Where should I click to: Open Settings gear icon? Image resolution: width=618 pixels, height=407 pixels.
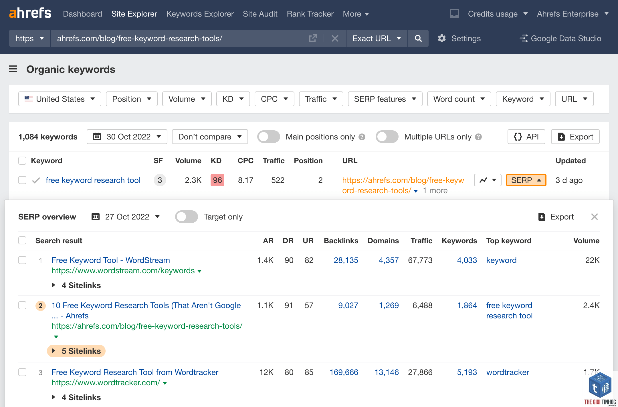click(442, 38)
